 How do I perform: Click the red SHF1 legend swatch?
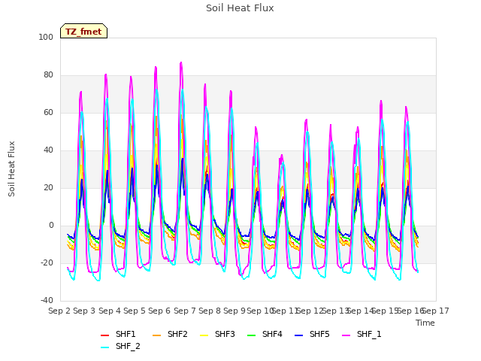105,335
